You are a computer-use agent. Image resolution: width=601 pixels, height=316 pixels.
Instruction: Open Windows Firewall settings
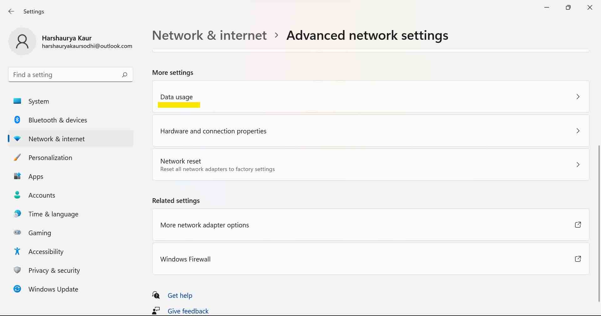(369, 259)
